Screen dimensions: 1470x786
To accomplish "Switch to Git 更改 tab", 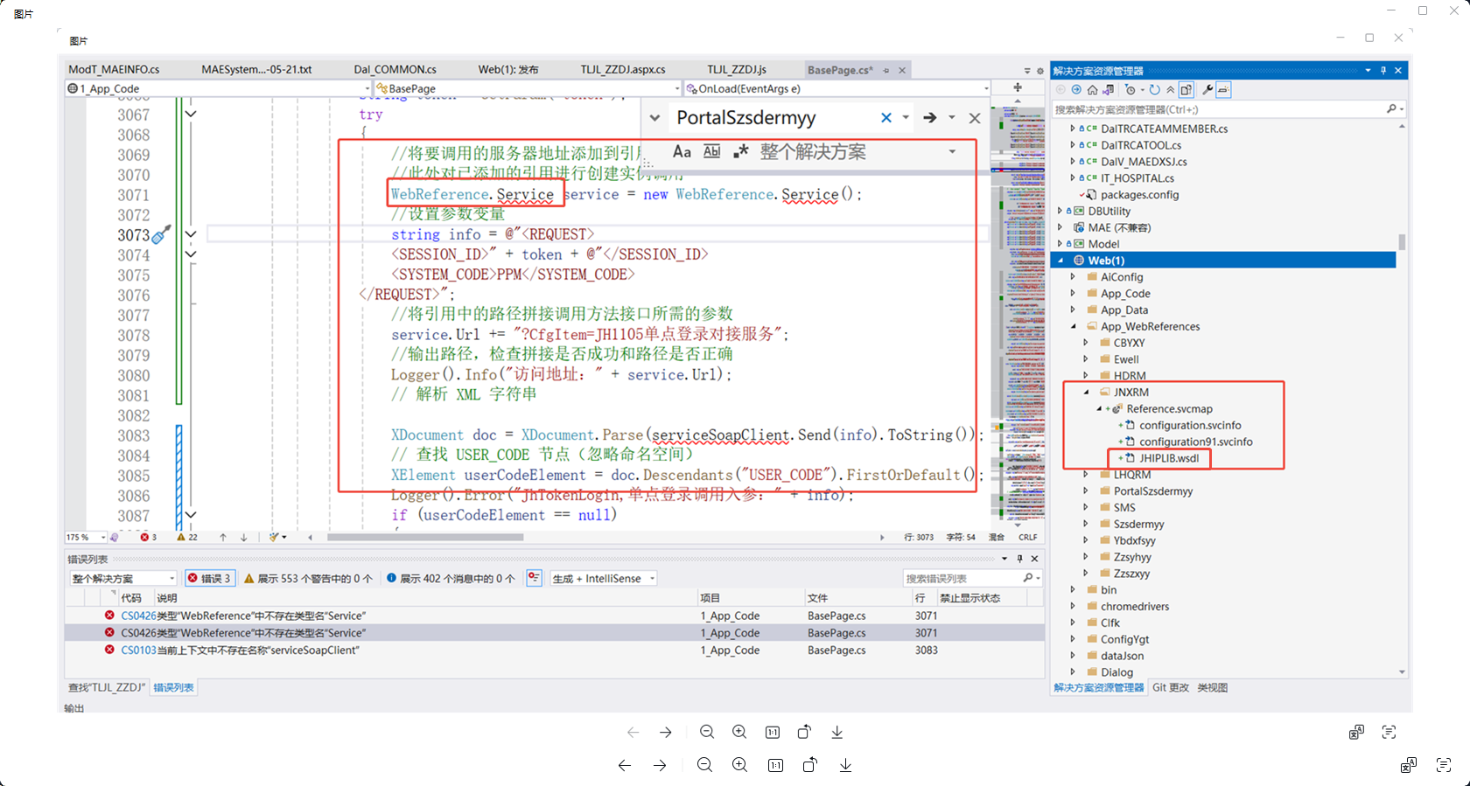I will coord(1171,687).
